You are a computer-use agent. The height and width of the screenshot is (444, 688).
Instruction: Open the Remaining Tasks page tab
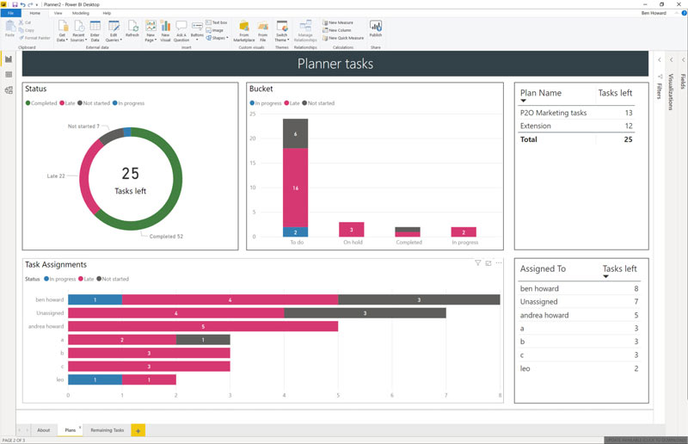click(x=107, y=429)
